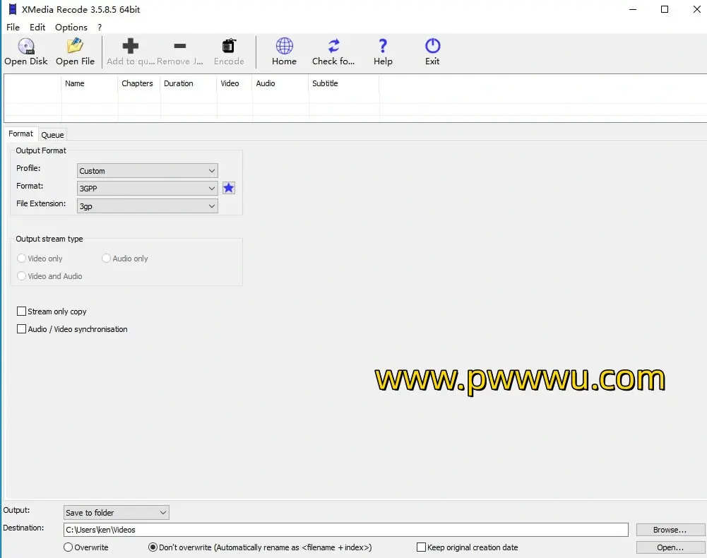Check Keep original creation date

(422, 547)
